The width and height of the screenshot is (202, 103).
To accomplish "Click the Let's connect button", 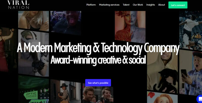I will (178, 5).
